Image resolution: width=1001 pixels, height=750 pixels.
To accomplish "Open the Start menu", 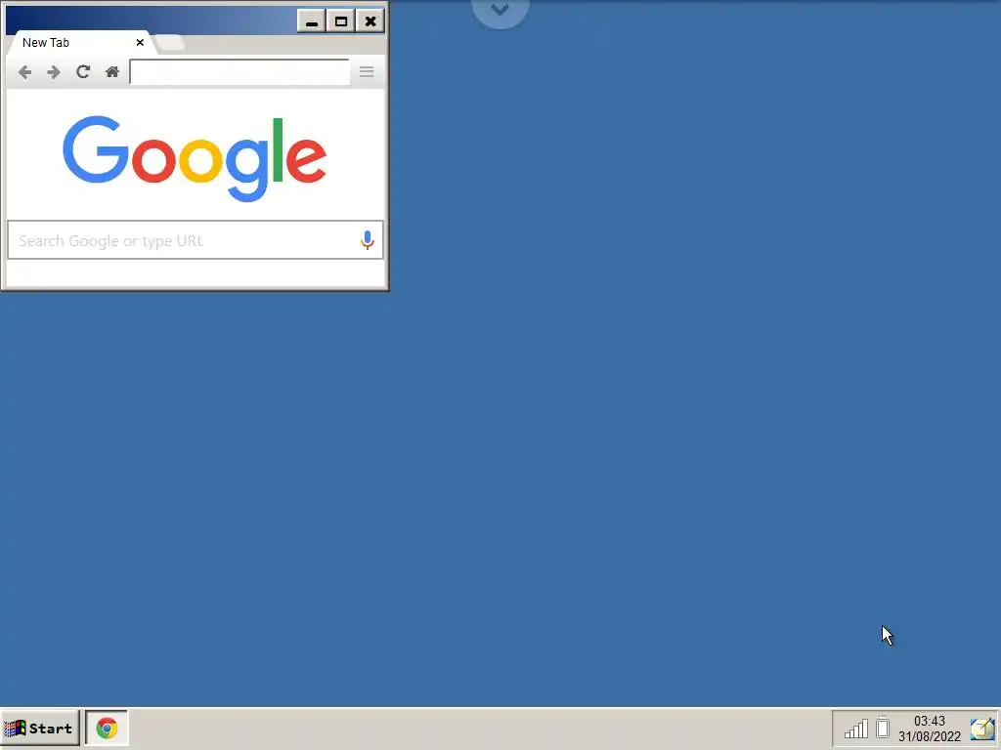I will (40, 728).
